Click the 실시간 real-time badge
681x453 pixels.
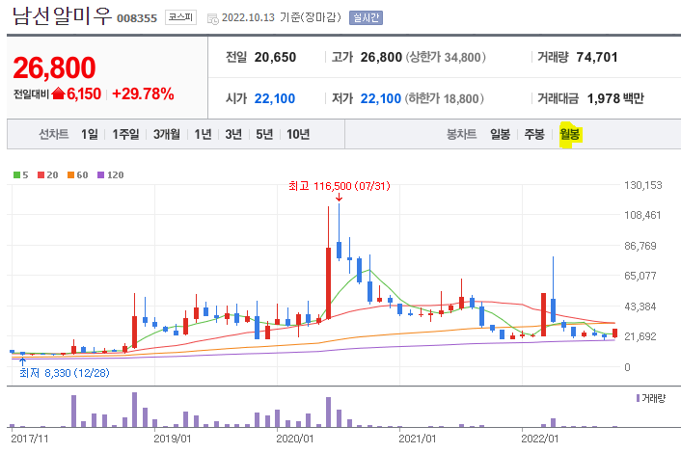(366, 17)
